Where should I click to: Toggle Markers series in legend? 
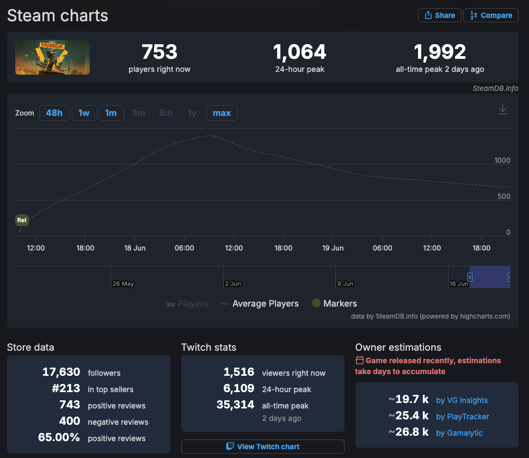pyautogui.click(x=334, y=303)
